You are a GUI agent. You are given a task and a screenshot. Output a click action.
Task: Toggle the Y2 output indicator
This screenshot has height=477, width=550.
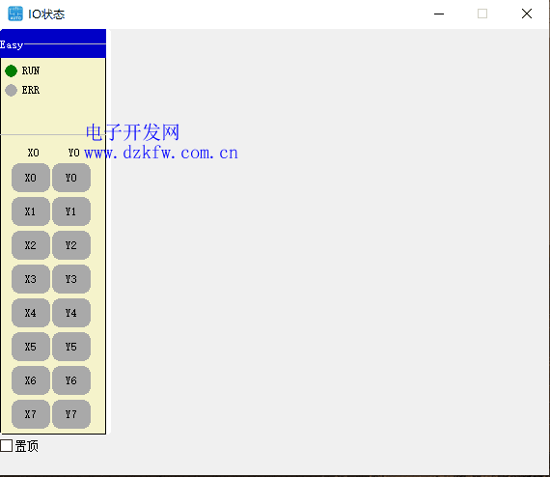pyautogui.click(x=71, y=245)
